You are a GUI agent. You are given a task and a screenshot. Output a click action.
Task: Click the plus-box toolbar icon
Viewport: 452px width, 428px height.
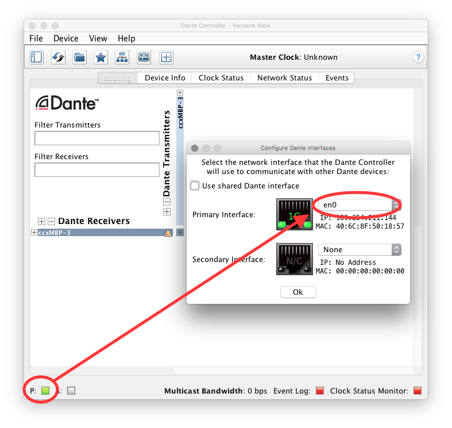coord(166,57)
